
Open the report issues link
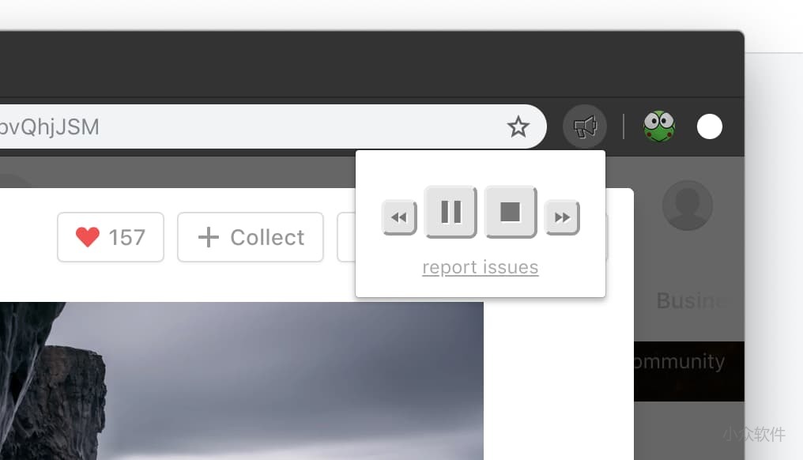[481, 267]
